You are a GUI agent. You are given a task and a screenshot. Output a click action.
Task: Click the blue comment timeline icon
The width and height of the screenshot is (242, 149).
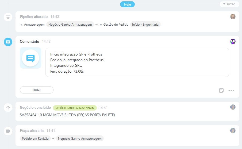(x=8, y=42)
